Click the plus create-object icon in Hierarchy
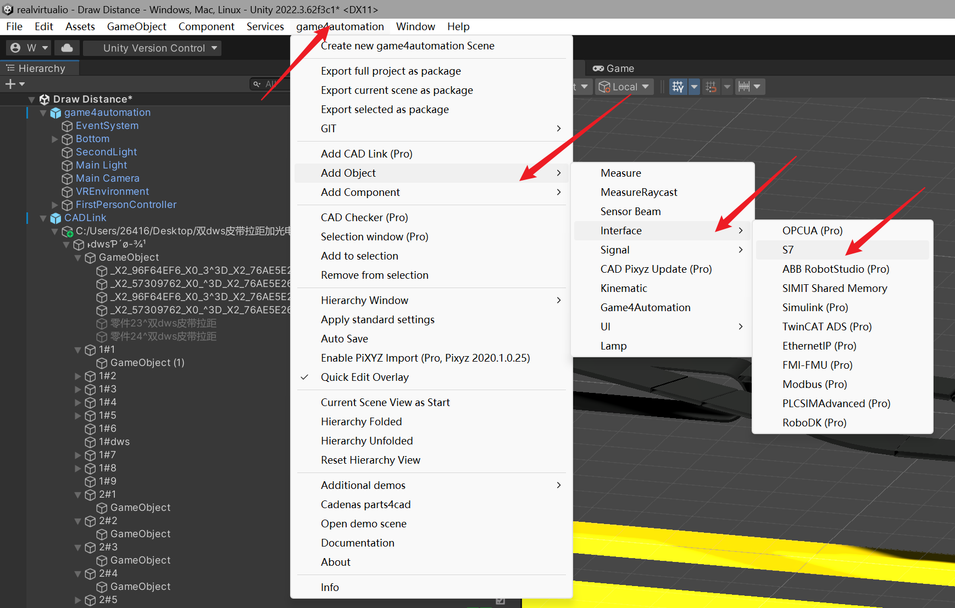955x608 pixels. point(10,84)
